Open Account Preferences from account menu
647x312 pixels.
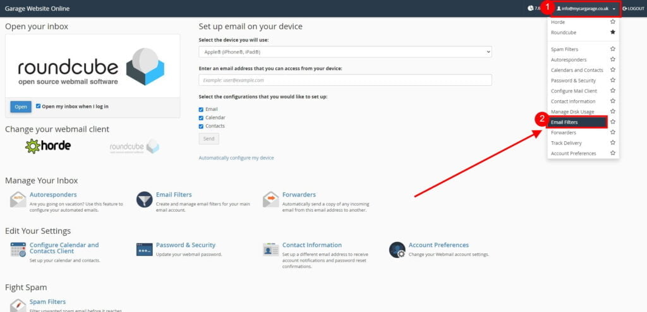pos(574,154)
